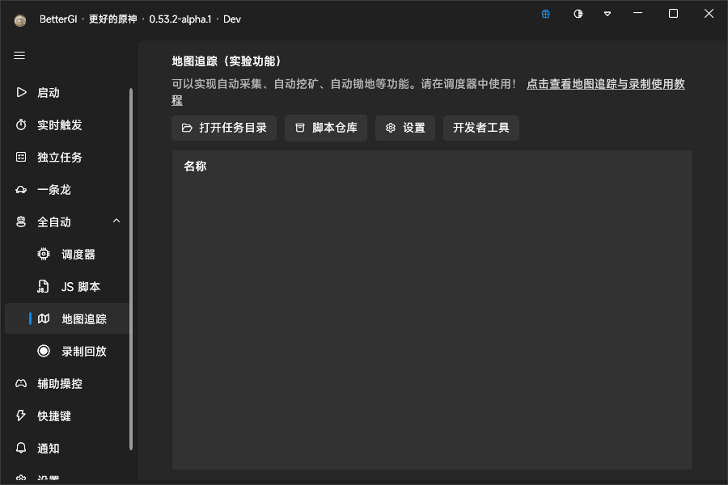Go to 实时触发
Viewport: 728px width, 485px height.
(x=67, y=124)
